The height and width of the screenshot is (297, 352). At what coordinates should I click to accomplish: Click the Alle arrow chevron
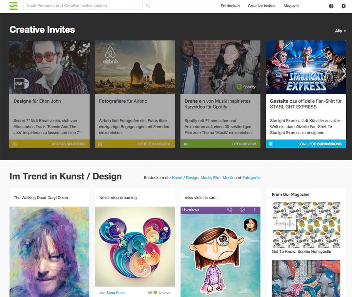coord(345,31)
